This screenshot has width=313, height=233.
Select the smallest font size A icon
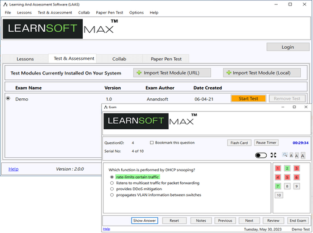291,156
